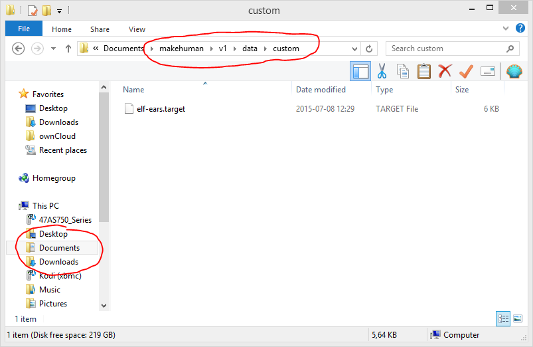Click the Properties card icon
Viewport: 533px width, 347px height.
tap(488, 71)
